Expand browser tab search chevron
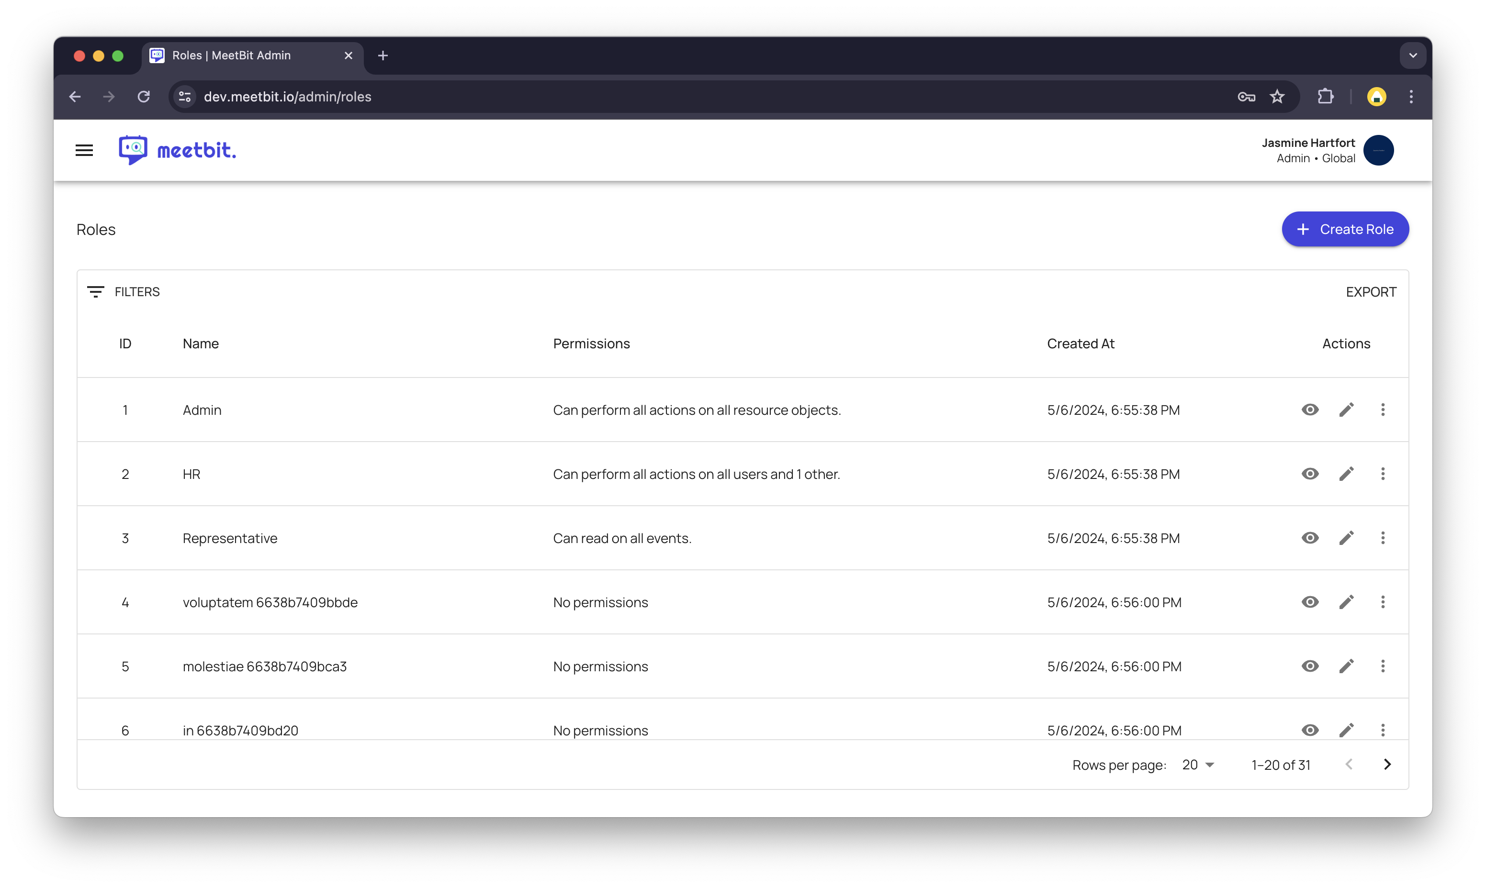This screenshot has height=888, width=1486. 1412,55
